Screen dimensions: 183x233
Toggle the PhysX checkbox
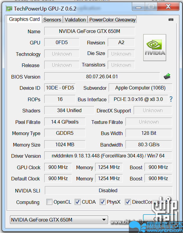tap(103, 202)
